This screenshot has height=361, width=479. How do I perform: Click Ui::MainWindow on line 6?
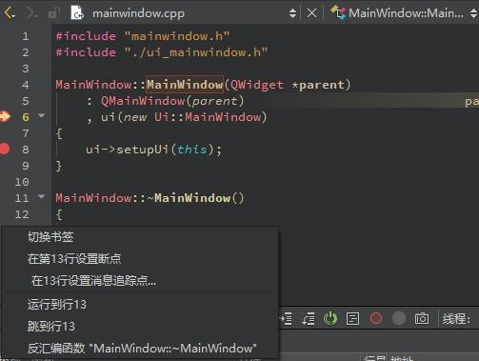pyautogui.click(x=209, y=117)
